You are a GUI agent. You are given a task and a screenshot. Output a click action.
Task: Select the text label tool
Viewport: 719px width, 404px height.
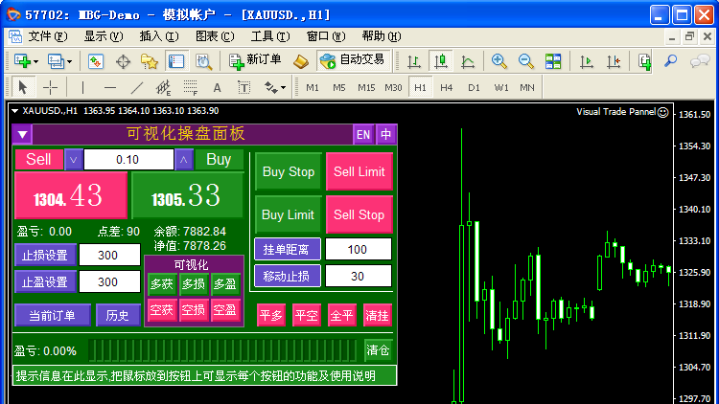coord(244,87)
